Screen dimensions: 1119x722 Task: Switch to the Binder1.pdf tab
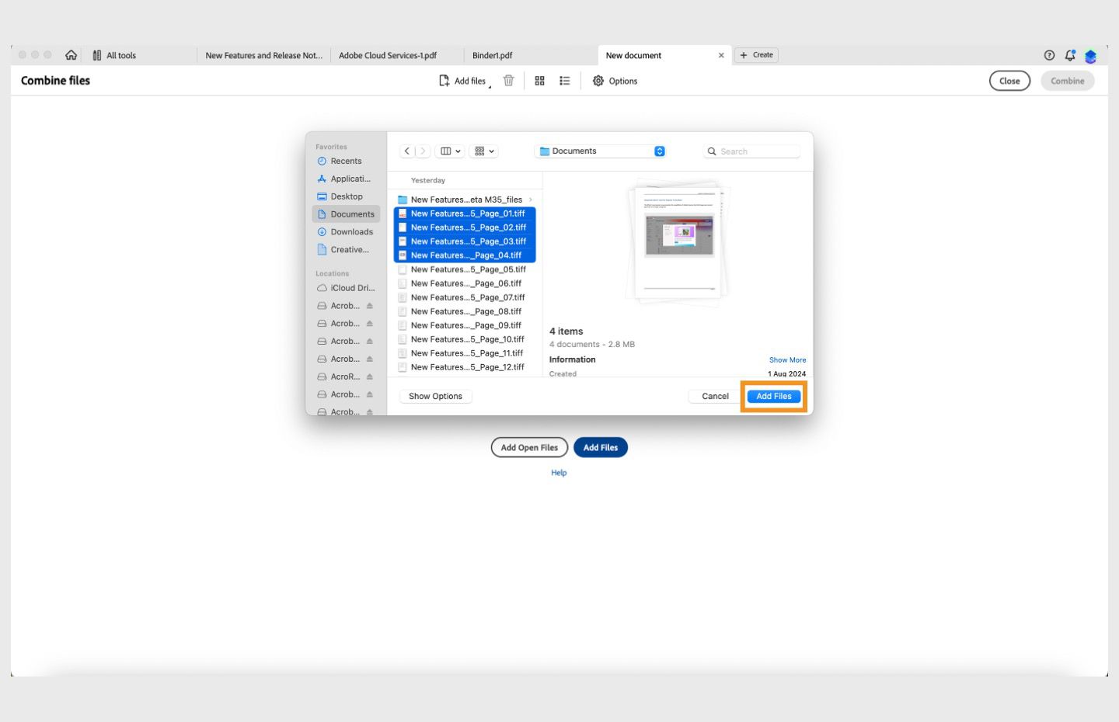point(492,55)
